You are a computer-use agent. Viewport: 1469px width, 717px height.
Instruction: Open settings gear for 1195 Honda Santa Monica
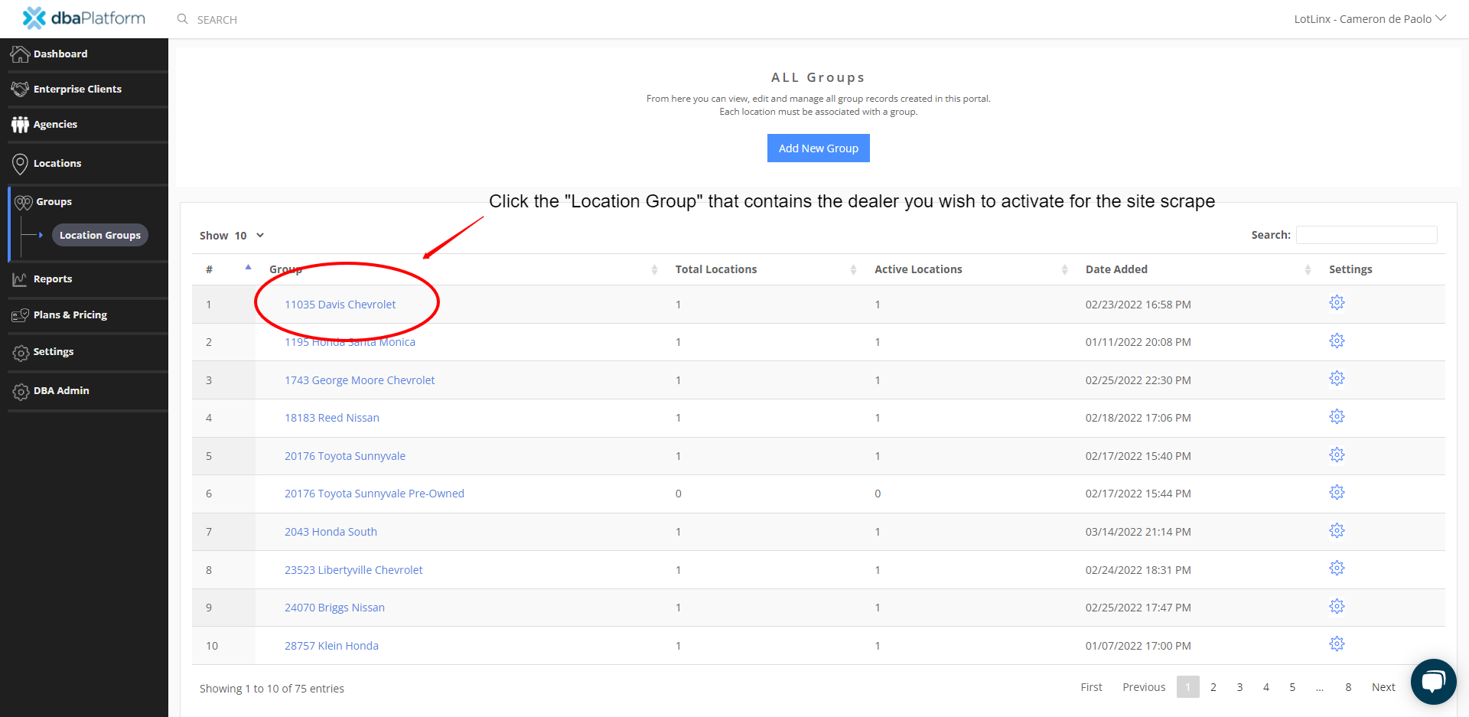(1337, 341)
